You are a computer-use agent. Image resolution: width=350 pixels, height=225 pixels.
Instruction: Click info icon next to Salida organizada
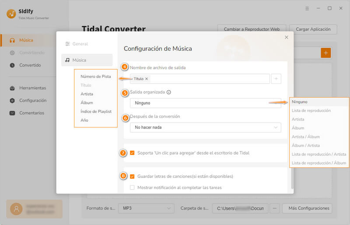(169, 92)
